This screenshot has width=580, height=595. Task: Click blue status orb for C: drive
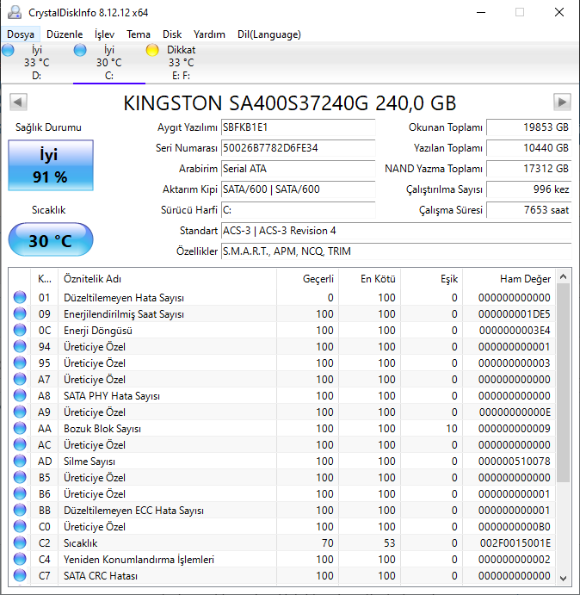coord(80,50)
